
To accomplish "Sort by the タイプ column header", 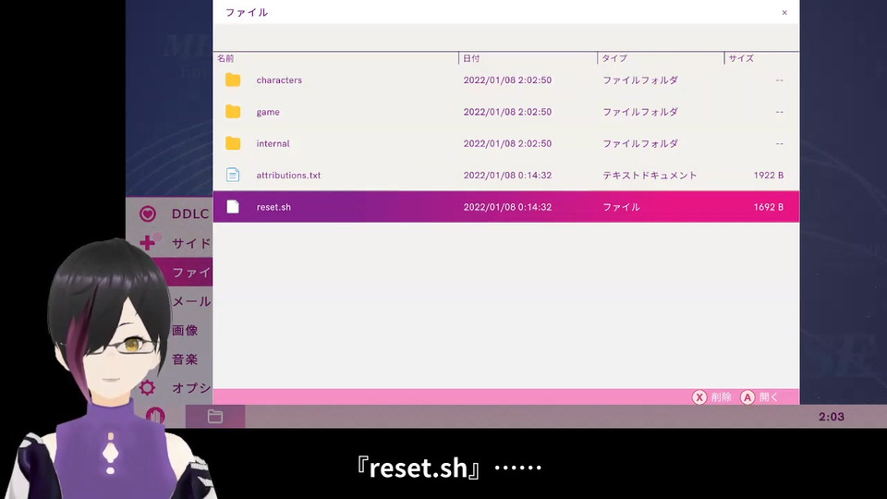I will tap(614, 58).
